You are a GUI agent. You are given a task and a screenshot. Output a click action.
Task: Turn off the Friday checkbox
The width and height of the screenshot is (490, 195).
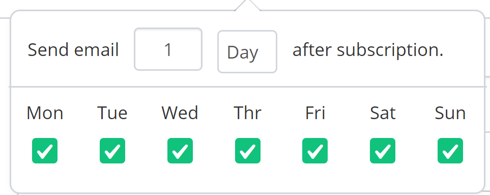click(315, 151)
